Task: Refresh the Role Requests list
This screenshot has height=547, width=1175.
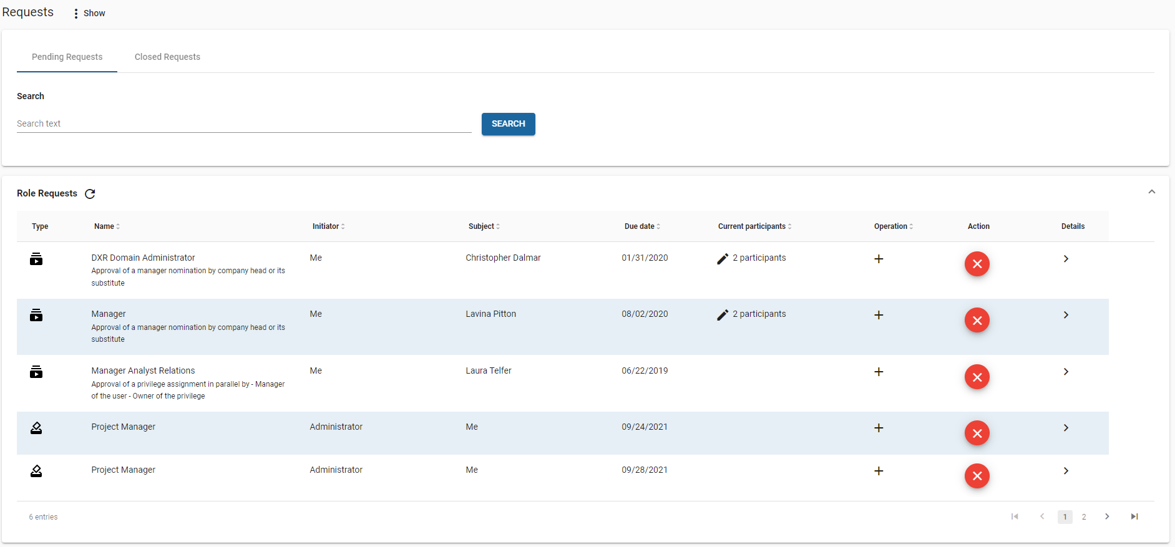Action: [90, 194]
